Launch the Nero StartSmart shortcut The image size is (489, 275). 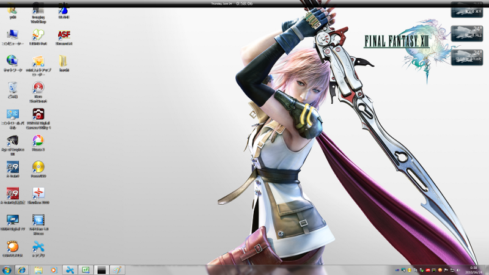[x=39, y=87]
